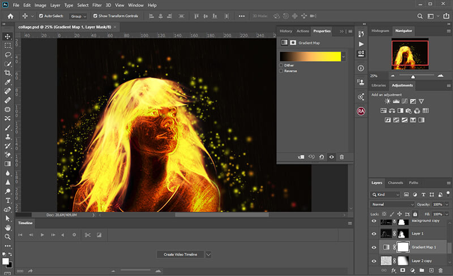Enable the Dither checkbox

tap(282, 65)
